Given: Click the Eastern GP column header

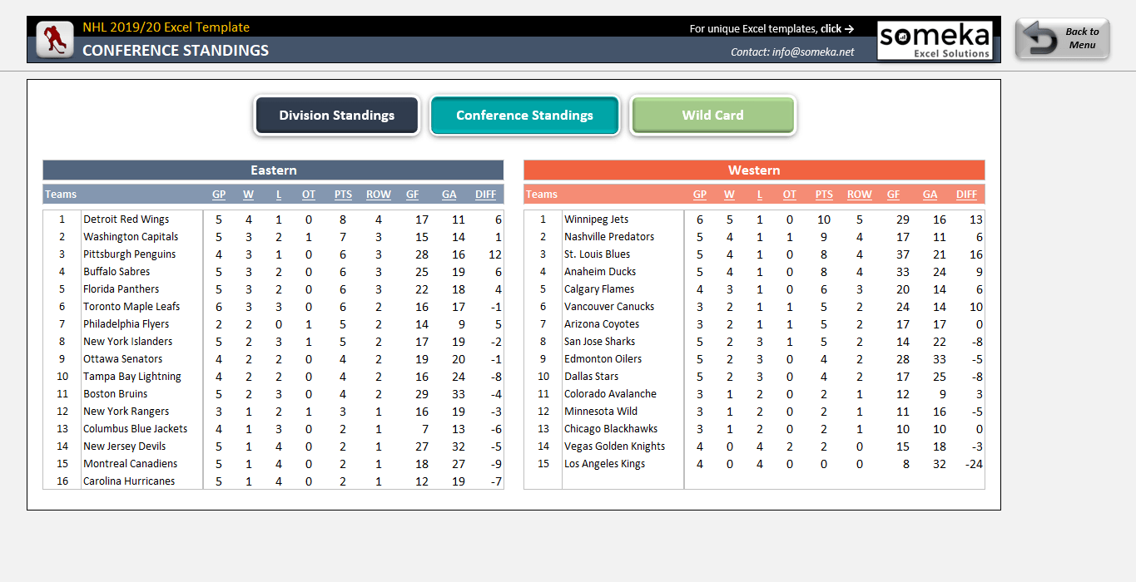Looking at the screenshot, I should (x=219, y=195).
